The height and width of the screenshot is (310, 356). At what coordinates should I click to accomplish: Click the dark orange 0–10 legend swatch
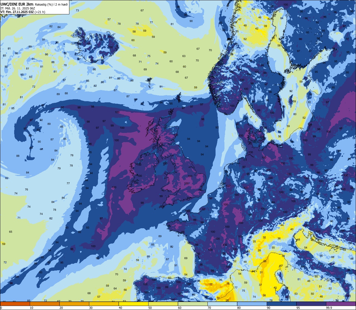click(15, 304)
